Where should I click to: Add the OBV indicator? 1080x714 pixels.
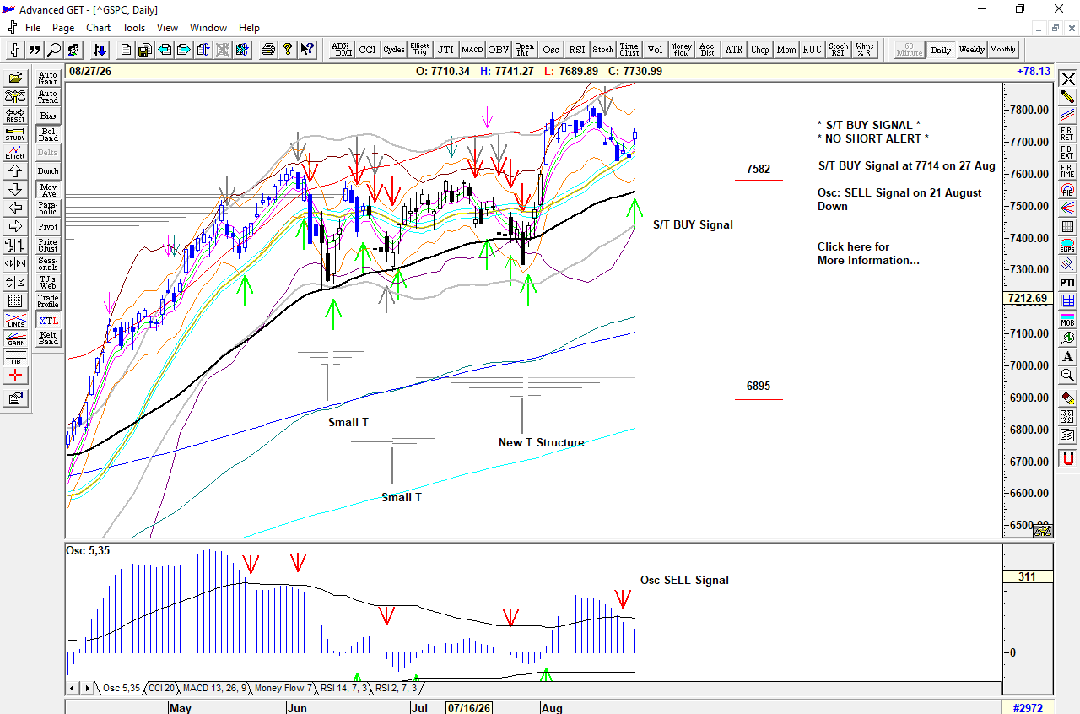point(499,50)
